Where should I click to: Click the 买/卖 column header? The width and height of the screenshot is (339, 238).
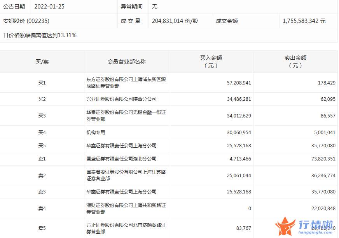(42, 62)
